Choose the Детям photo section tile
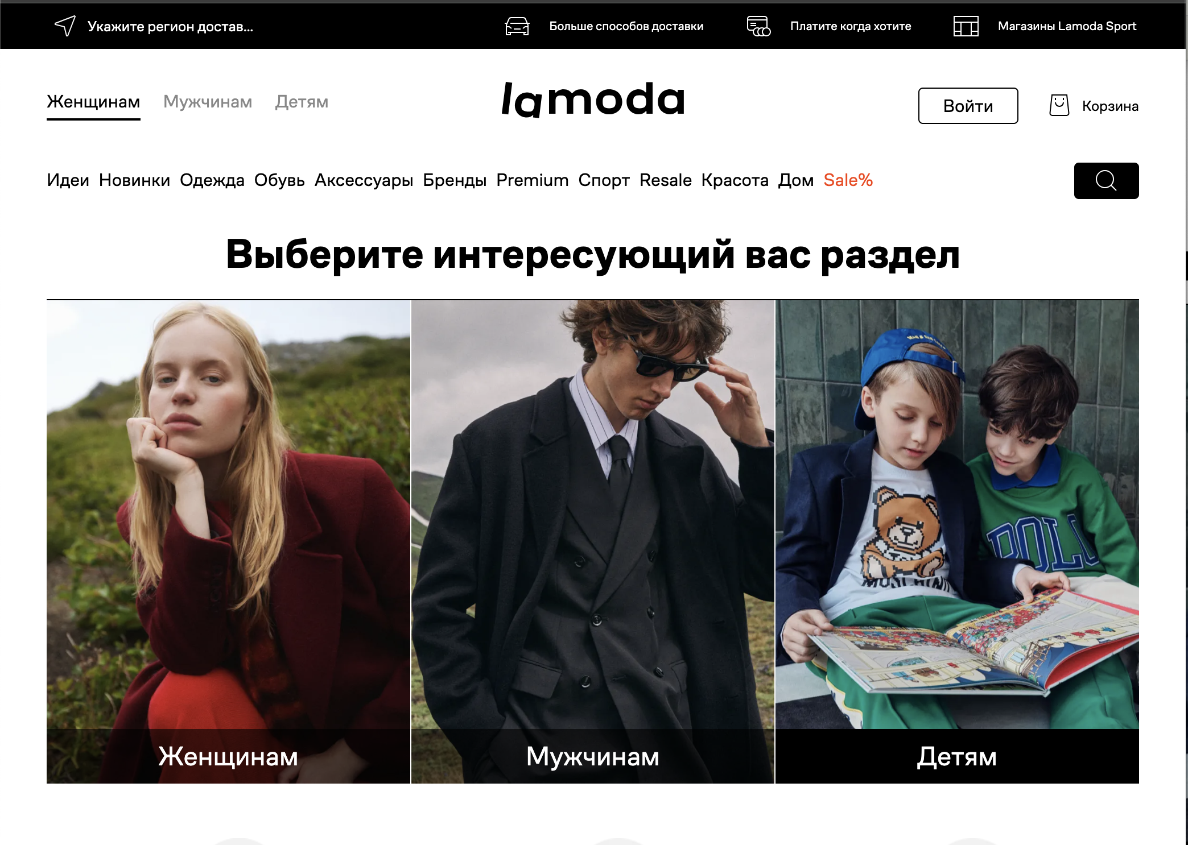 click(x=957, y=541)
